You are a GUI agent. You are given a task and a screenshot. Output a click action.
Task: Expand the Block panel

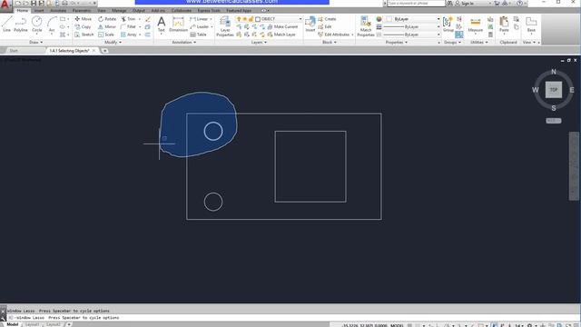click(330, 43)
